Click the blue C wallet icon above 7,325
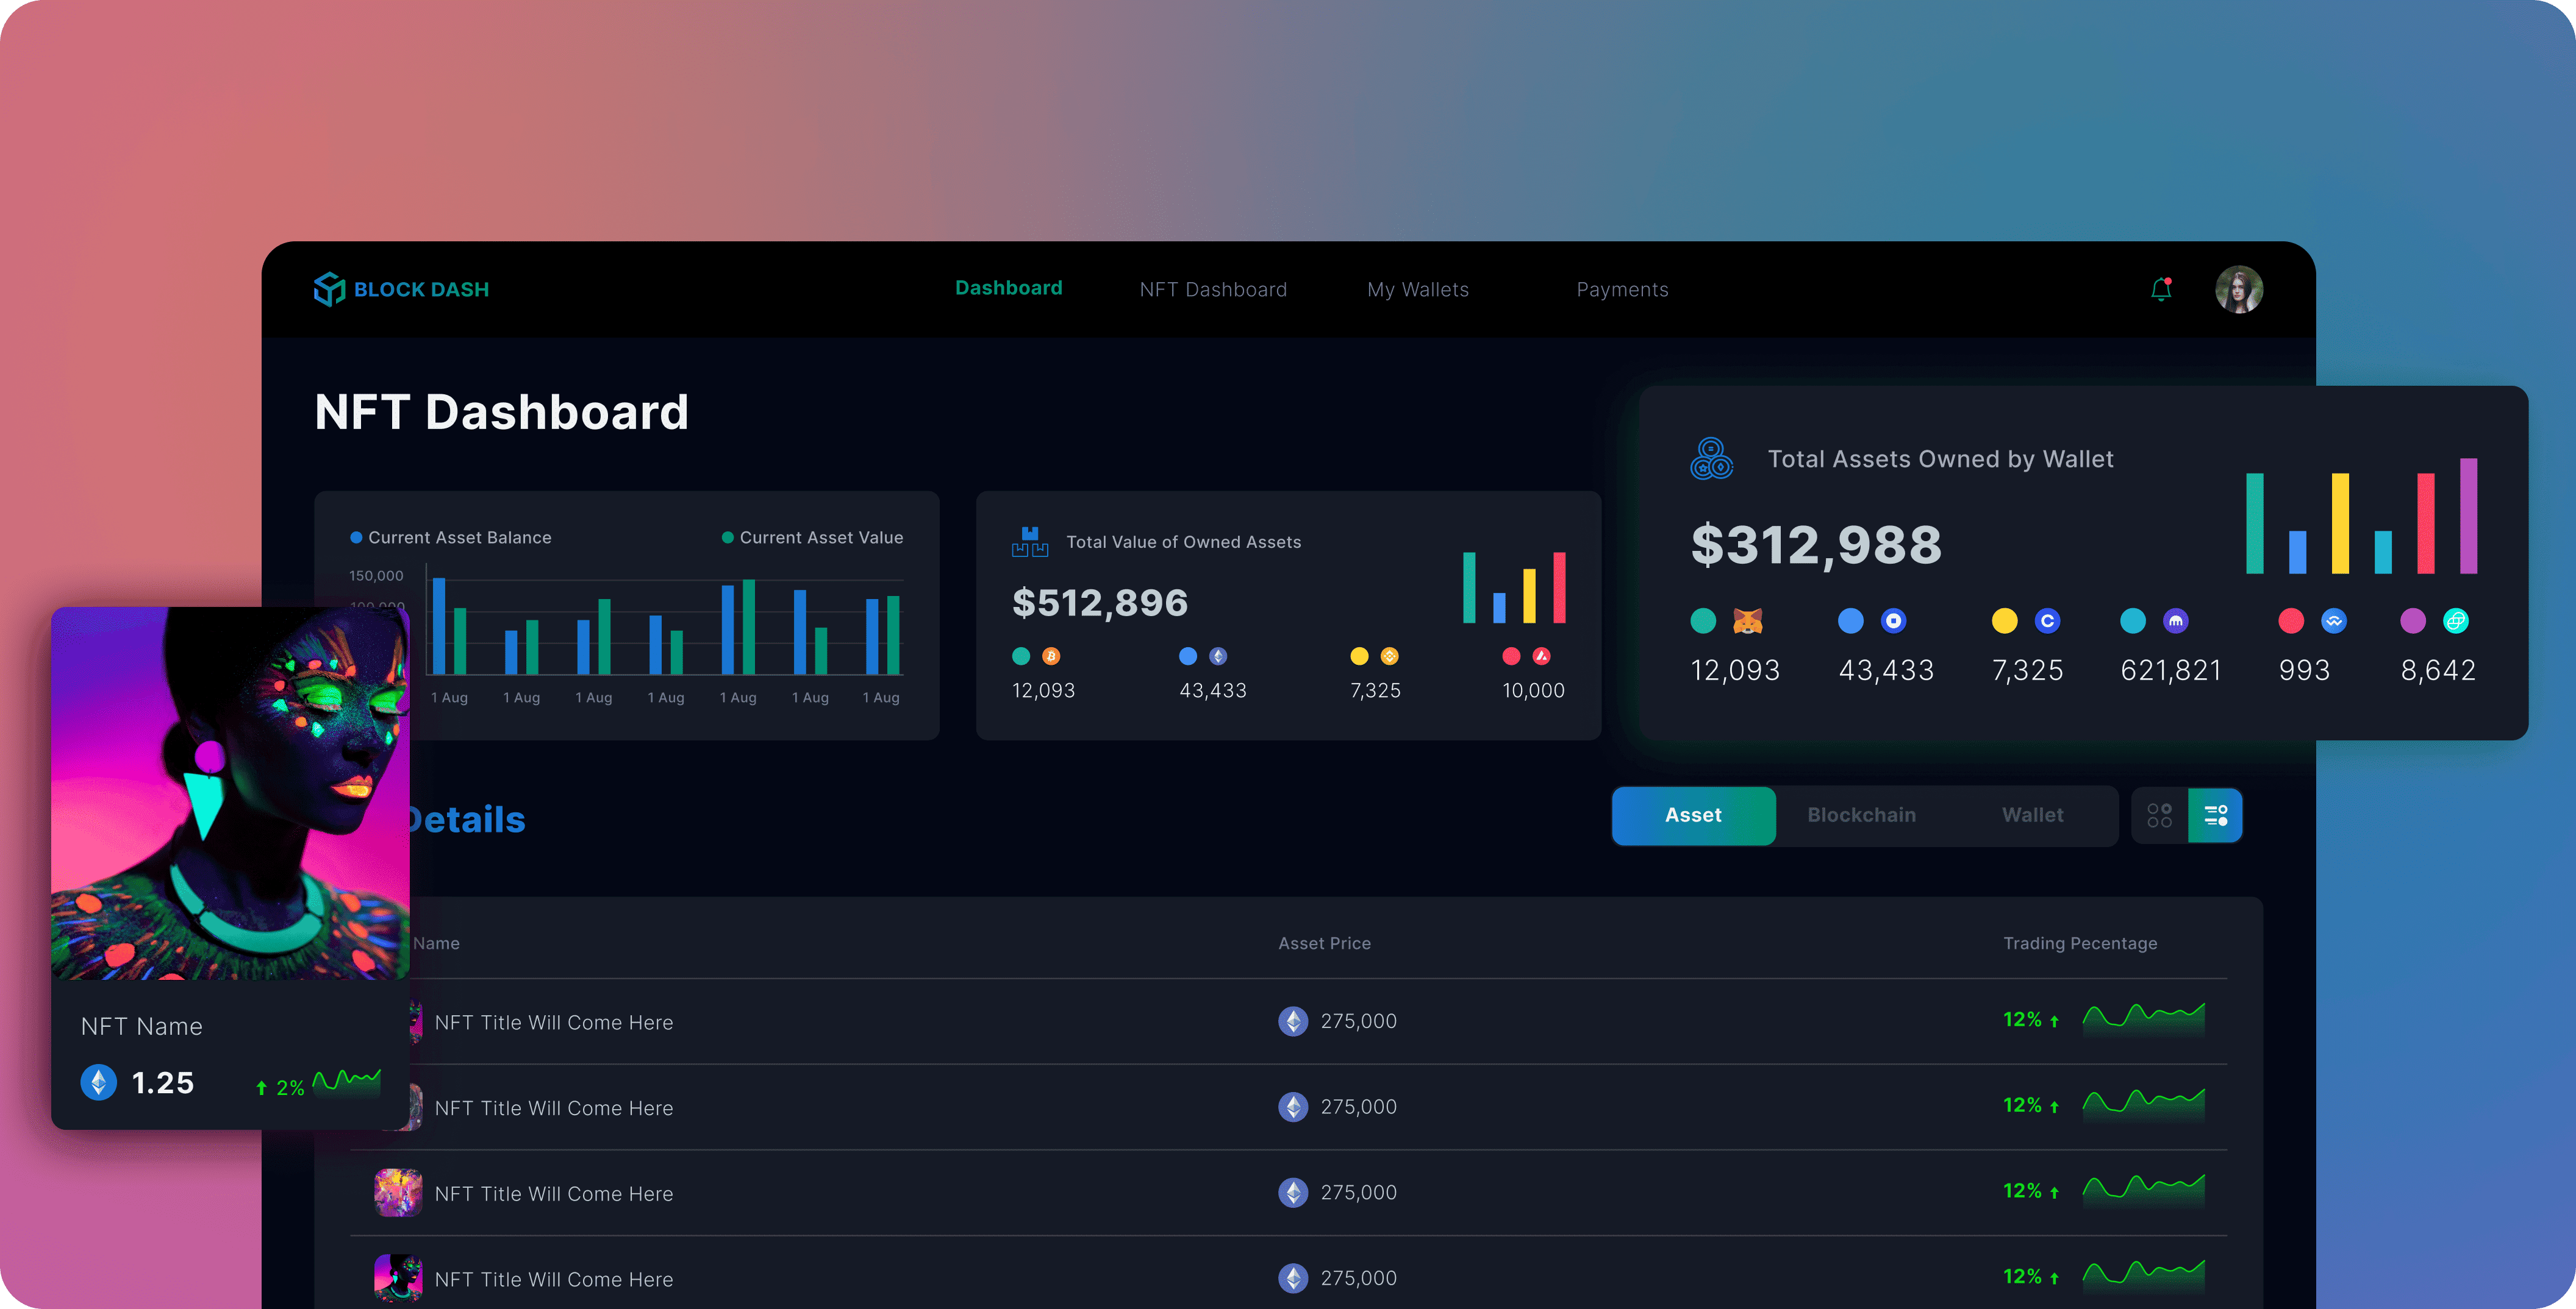 click(2047, 622)
